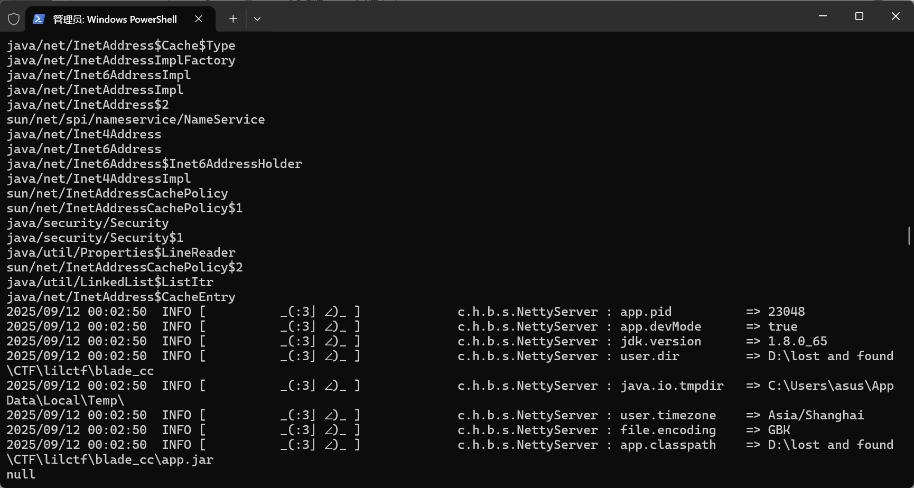This screenshot has width=914, height=488.
Task: Click the file.encoding value GBK
Action: [x=779, y=430]
